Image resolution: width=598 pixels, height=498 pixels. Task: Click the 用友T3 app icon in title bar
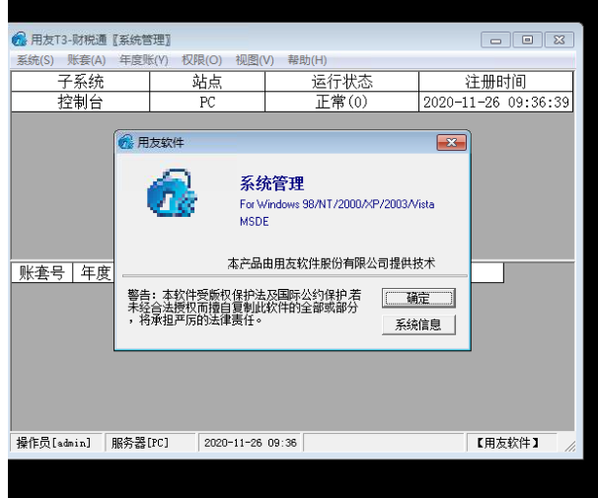tap(19, 39)
